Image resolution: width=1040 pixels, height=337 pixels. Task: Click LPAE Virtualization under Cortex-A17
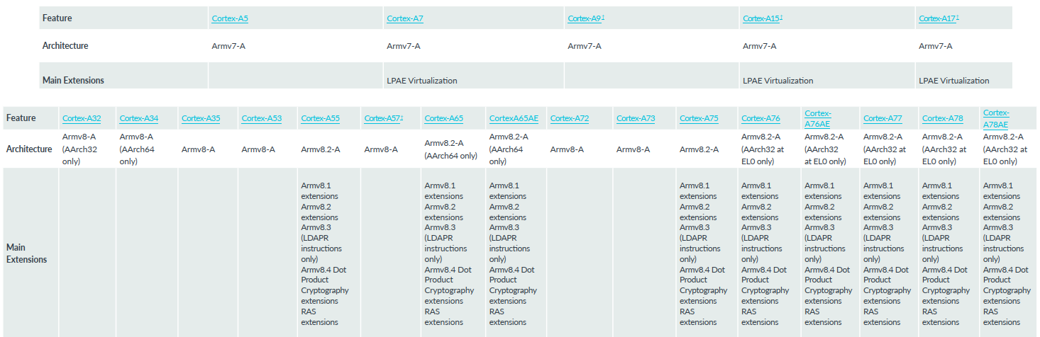(954, 81)
